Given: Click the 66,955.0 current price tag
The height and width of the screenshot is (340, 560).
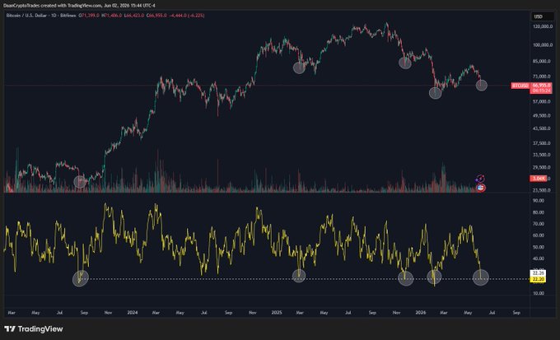Looking at the screenshot, I should pos(541,86).
